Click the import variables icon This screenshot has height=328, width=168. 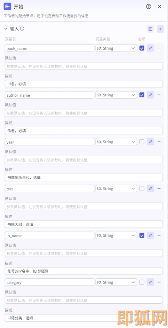point(150,29)
